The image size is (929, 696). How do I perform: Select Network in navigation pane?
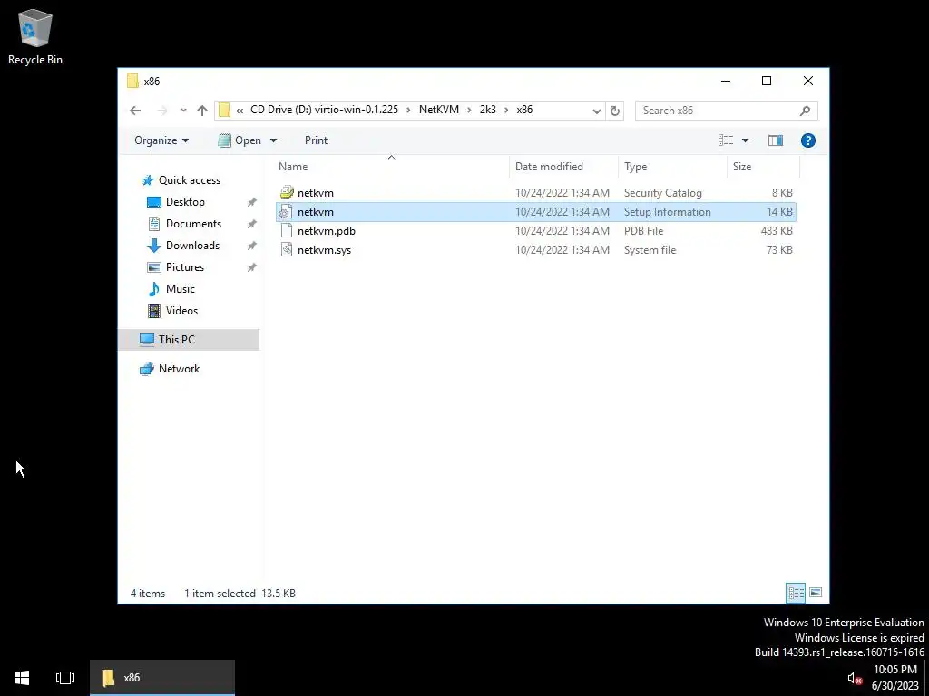click(x=179, y=369)
